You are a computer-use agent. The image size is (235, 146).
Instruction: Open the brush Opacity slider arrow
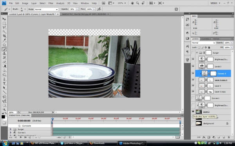[x=77, y=9]
